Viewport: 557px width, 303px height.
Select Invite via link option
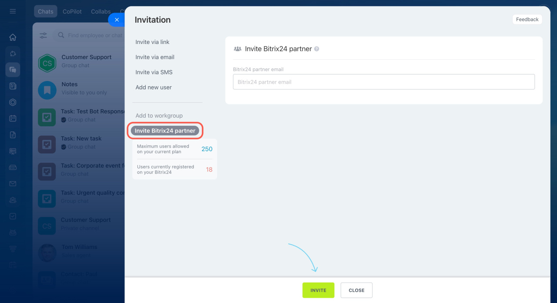pyautogui.click(x=152, y=42)
